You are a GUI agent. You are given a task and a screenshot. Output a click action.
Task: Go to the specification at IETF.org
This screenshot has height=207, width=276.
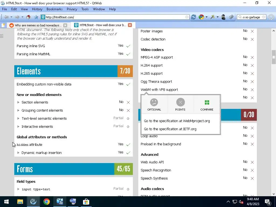pos(170,129)
